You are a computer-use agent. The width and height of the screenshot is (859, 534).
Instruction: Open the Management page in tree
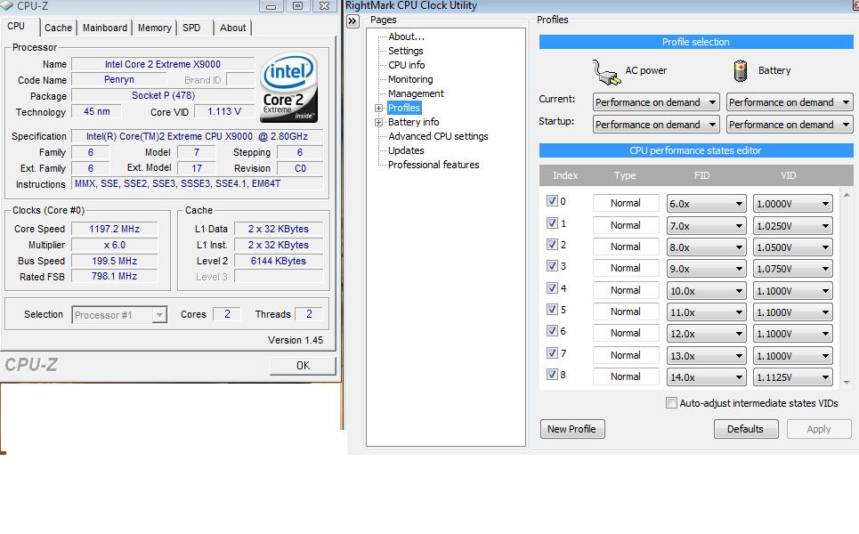click(x=416, y=93)
